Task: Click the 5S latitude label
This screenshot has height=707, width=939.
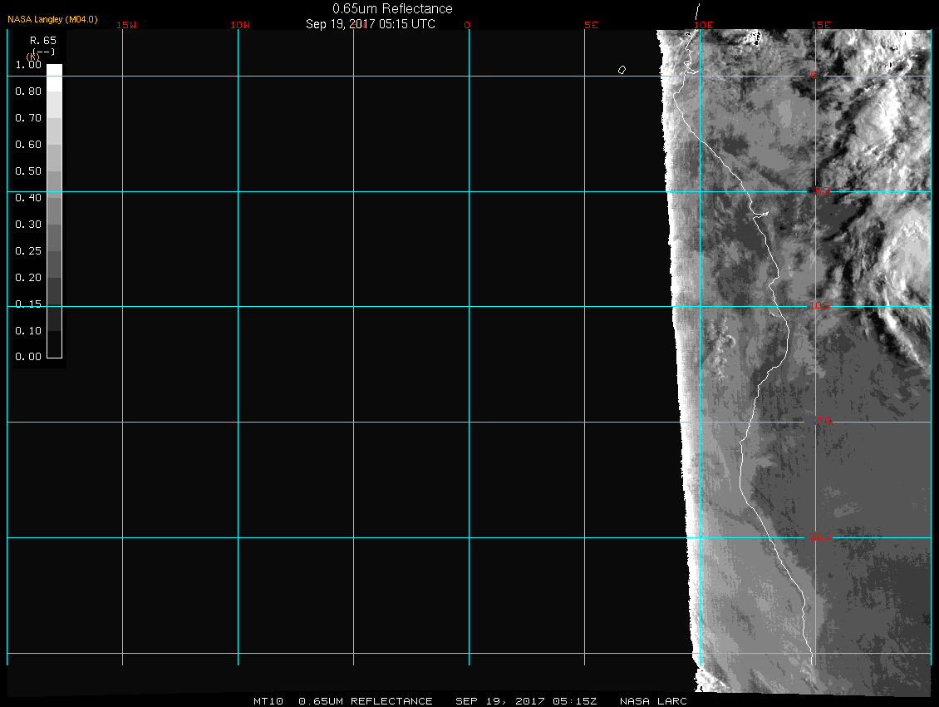Action: [x=821, y=191]
